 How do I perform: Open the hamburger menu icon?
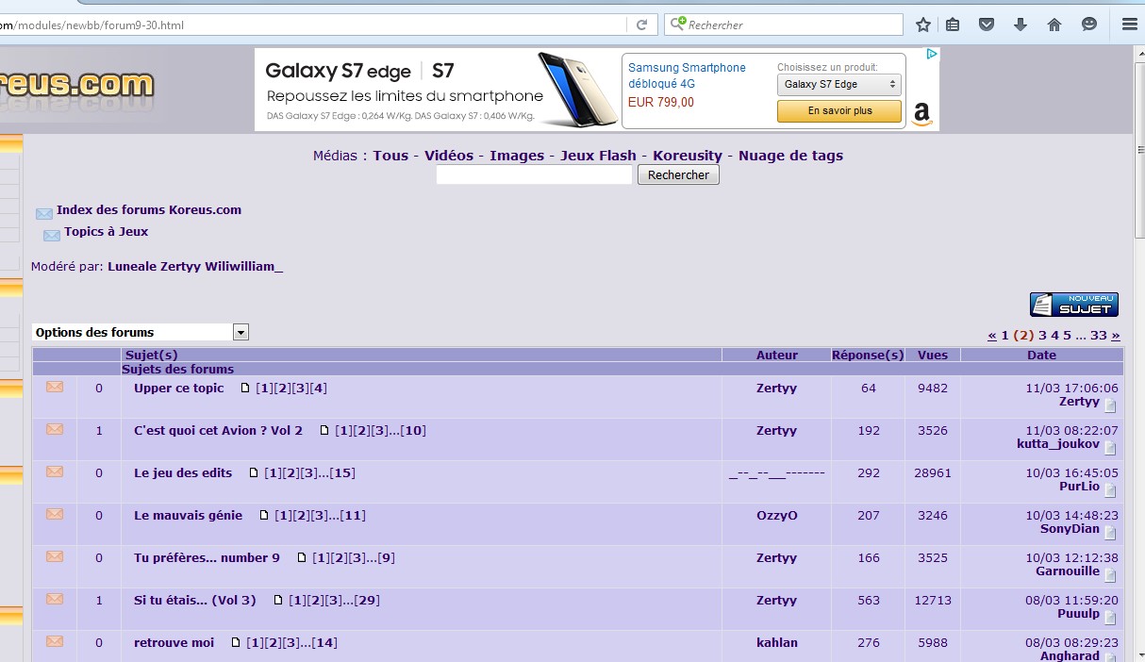(1129, 25)
